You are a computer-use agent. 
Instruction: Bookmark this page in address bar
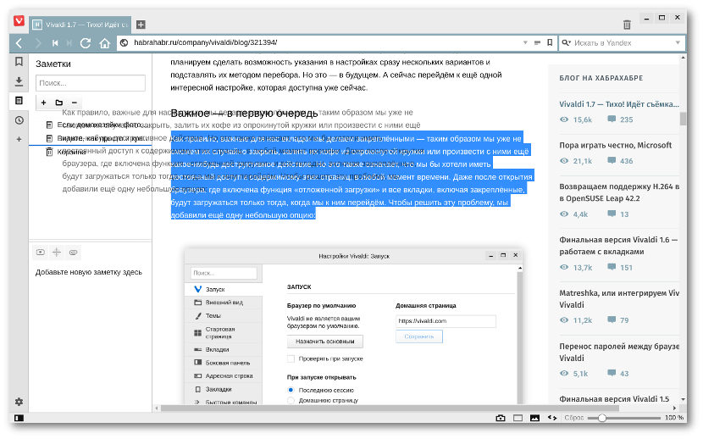(x=550, y=42)
